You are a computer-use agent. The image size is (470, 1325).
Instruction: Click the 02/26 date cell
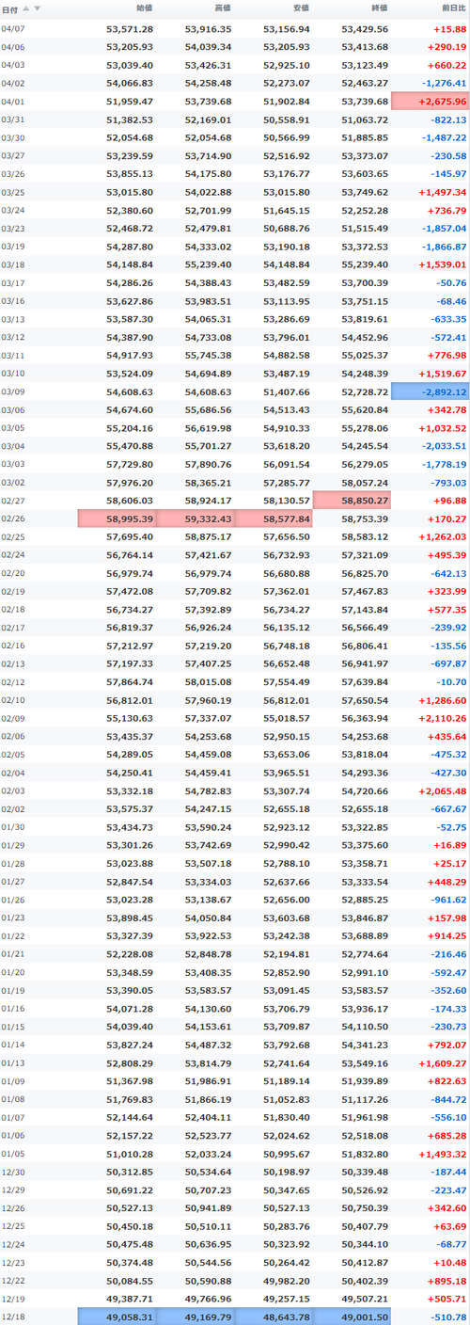[x=13, y=519]
